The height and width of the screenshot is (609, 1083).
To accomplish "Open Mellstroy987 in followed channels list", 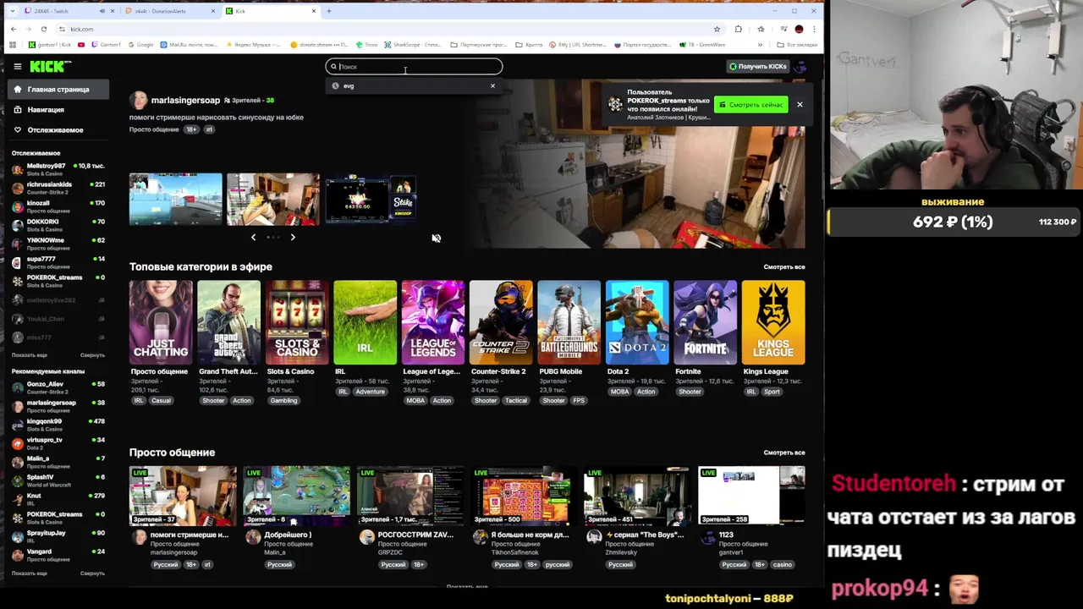I will [x=58, y=169].
